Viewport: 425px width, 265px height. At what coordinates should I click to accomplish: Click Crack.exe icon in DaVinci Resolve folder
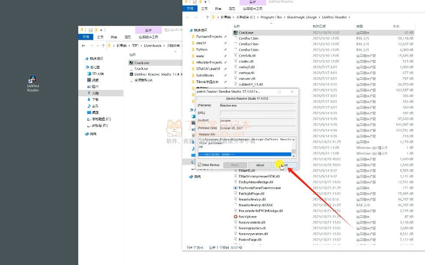click(x=235, y=33)
